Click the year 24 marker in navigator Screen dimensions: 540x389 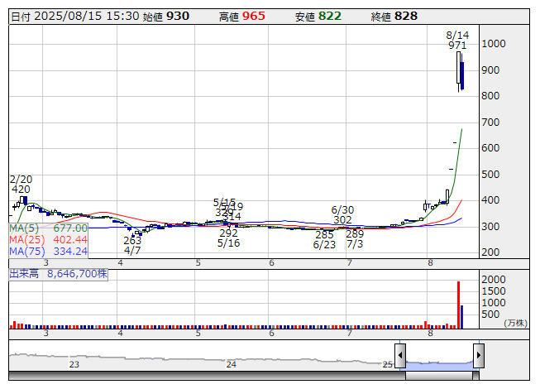coord(231,364)
